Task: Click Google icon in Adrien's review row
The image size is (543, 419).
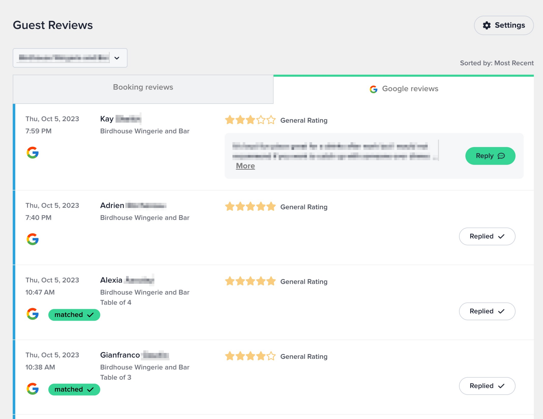Action: pos(33,239)
